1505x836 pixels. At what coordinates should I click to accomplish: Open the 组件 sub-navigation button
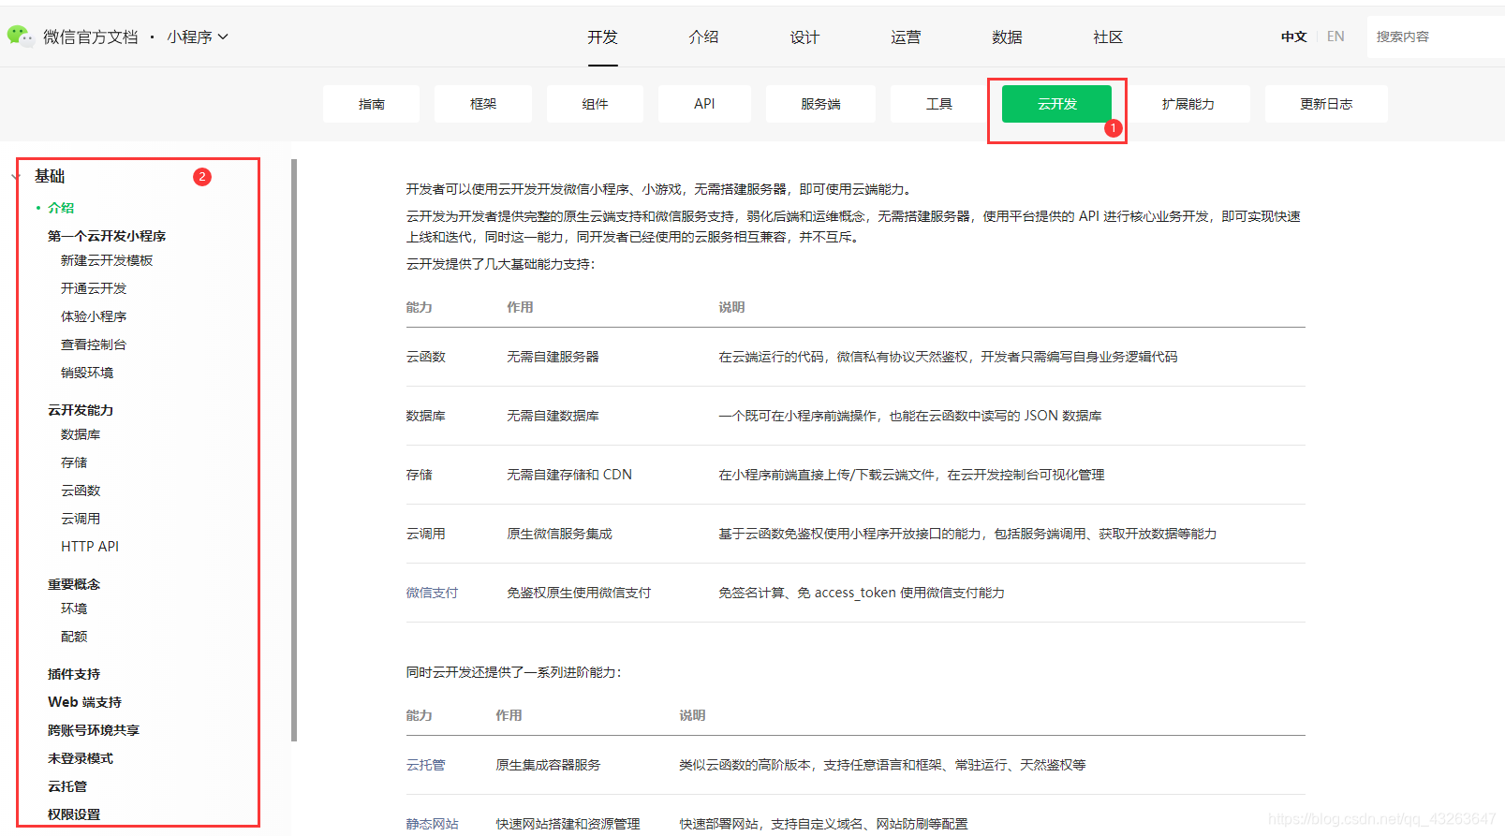point(595,104)
